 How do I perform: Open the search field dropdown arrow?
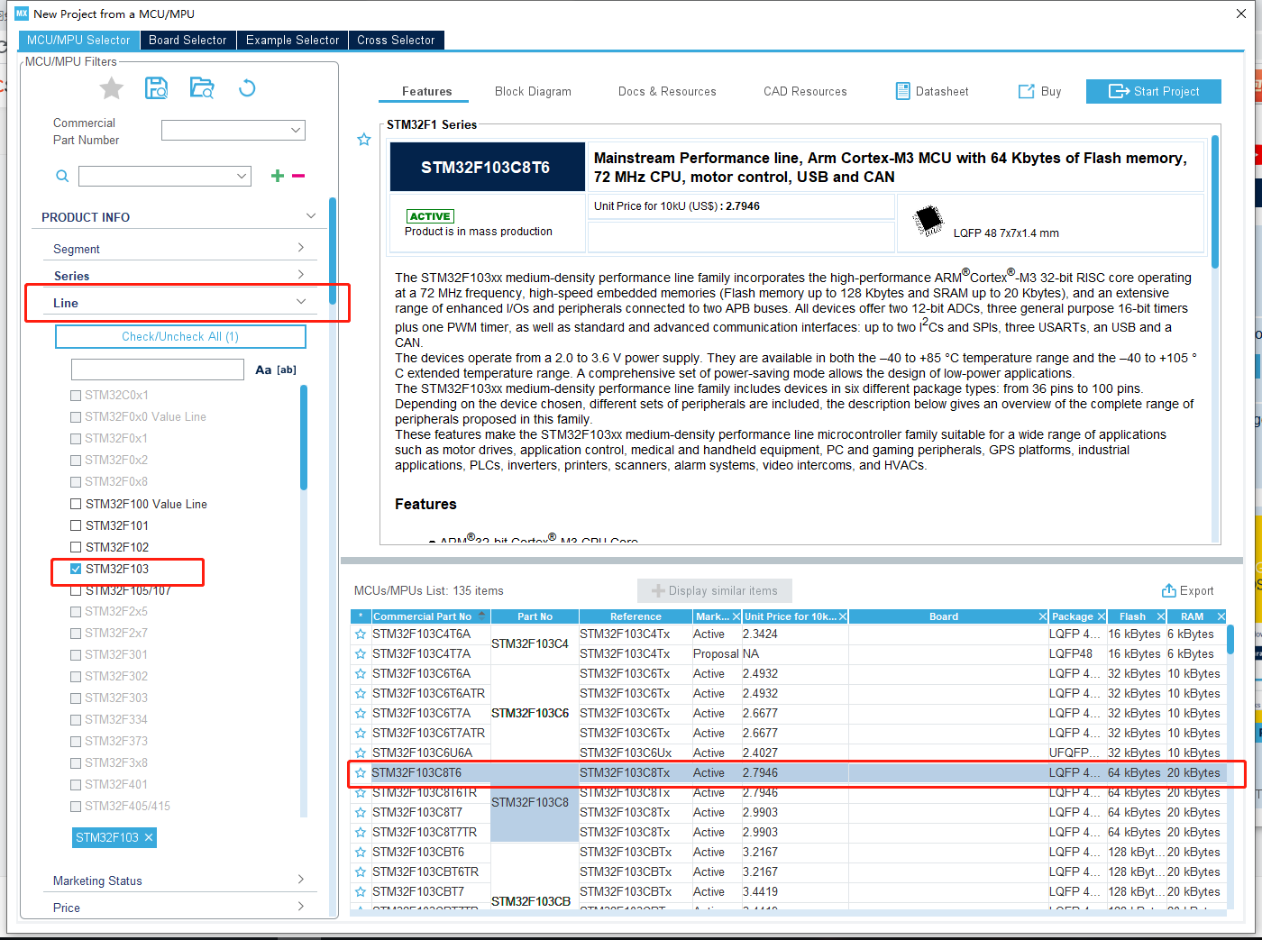tap(242, 176)
